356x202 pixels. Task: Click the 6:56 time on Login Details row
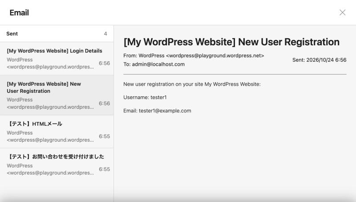105,63
